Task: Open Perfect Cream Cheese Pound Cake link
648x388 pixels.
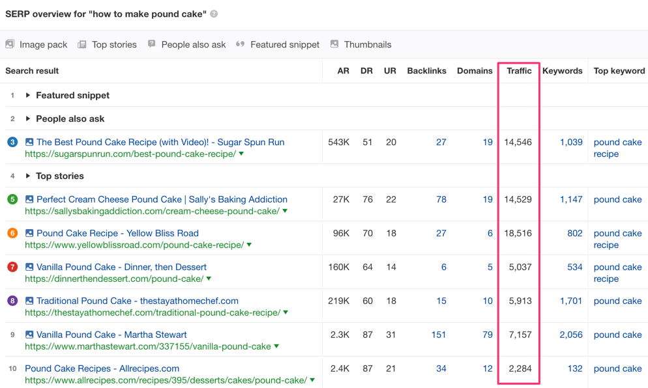Action: click(x=162, y=199)
